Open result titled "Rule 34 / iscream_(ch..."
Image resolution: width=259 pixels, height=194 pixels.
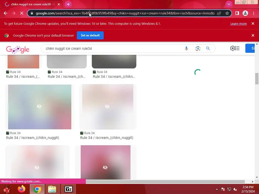coord(67,77)
